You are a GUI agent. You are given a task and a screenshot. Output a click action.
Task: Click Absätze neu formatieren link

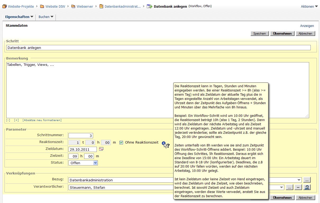42,120
